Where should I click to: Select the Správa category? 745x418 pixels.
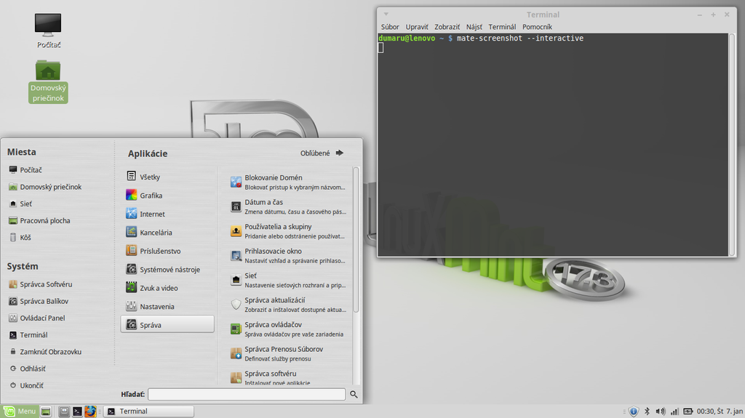pyautogui.click(x=167, y=325)
